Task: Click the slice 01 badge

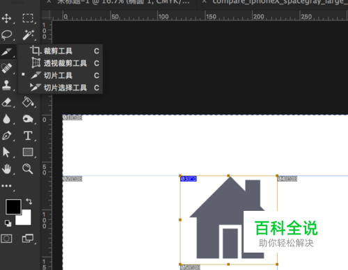Action: click(72, 118)
